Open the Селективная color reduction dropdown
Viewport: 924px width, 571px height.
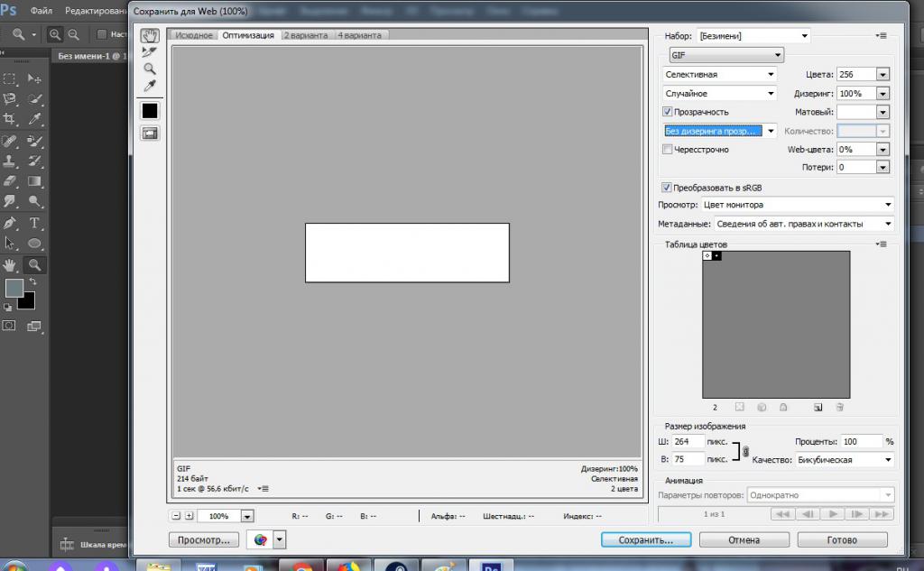[x=719, y=74]
